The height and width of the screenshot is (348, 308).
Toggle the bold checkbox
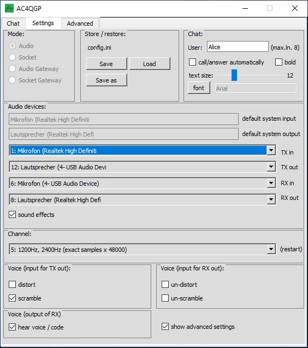279,62
